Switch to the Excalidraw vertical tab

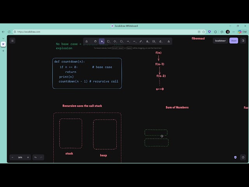point(3,44)
